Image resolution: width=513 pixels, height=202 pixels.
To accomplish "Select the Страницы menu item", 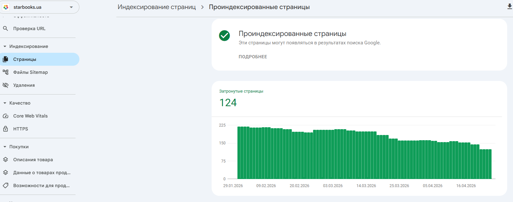I will point(40,59).
